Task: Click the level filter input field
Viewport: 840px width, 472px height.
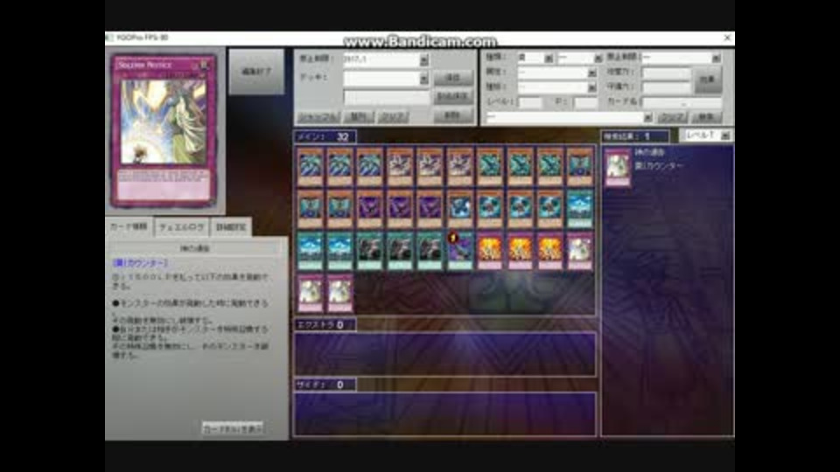Action: click(x=530, y=101)
